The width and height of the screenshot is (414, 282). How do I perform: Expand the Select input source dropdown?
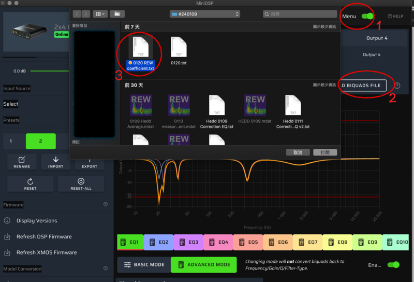(x=10, y=104)
